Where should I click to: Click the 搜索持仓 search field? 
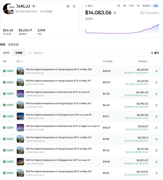click(87, 53)
